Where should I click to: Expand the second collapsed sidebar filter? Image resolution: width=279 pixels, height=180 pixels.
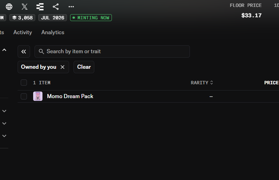pos(4,123)
